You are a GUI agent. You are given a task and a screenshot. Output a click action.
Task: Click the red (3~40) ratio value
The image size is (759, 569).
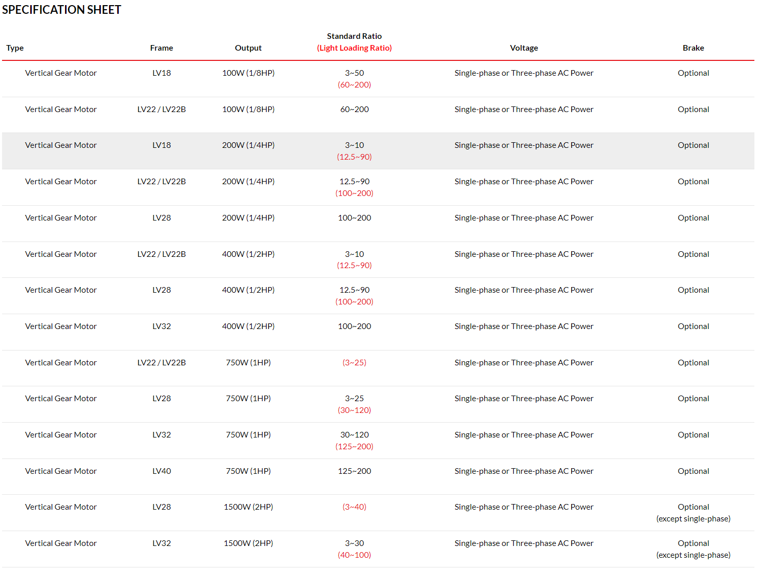pyautogui.click(x=354, y=507)
